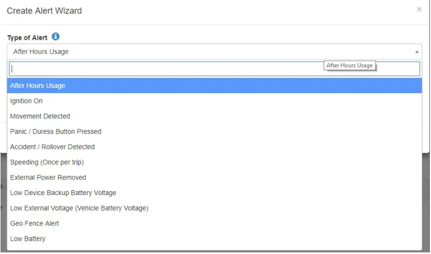Select Accident / Rollover Detected option

53,147
